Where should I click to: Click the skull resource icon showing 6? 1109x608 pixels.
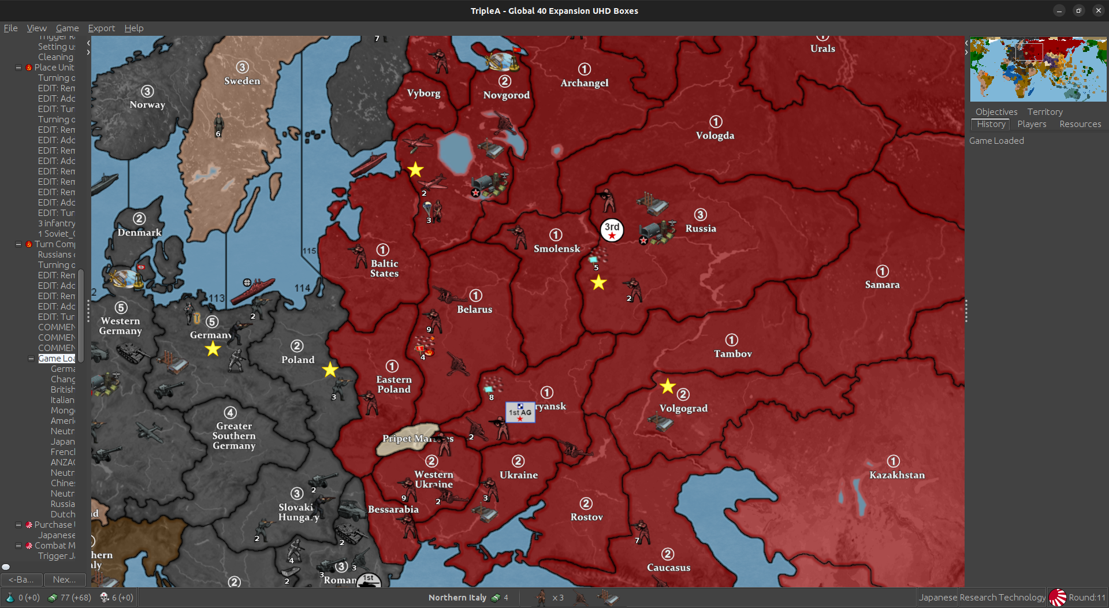(x=105, y=598)
